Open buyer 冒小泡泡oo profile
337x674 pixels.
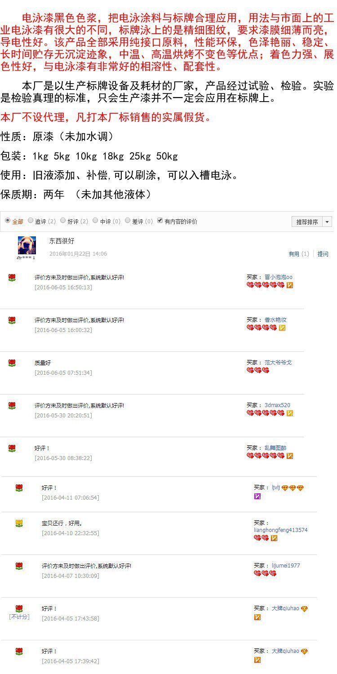278,277
